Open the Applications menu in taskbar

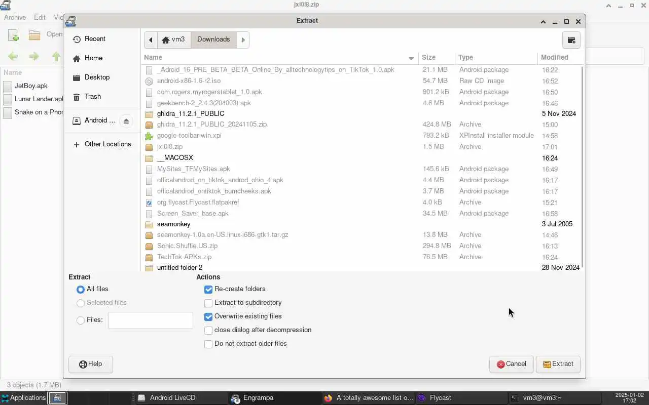coord(24,398)
